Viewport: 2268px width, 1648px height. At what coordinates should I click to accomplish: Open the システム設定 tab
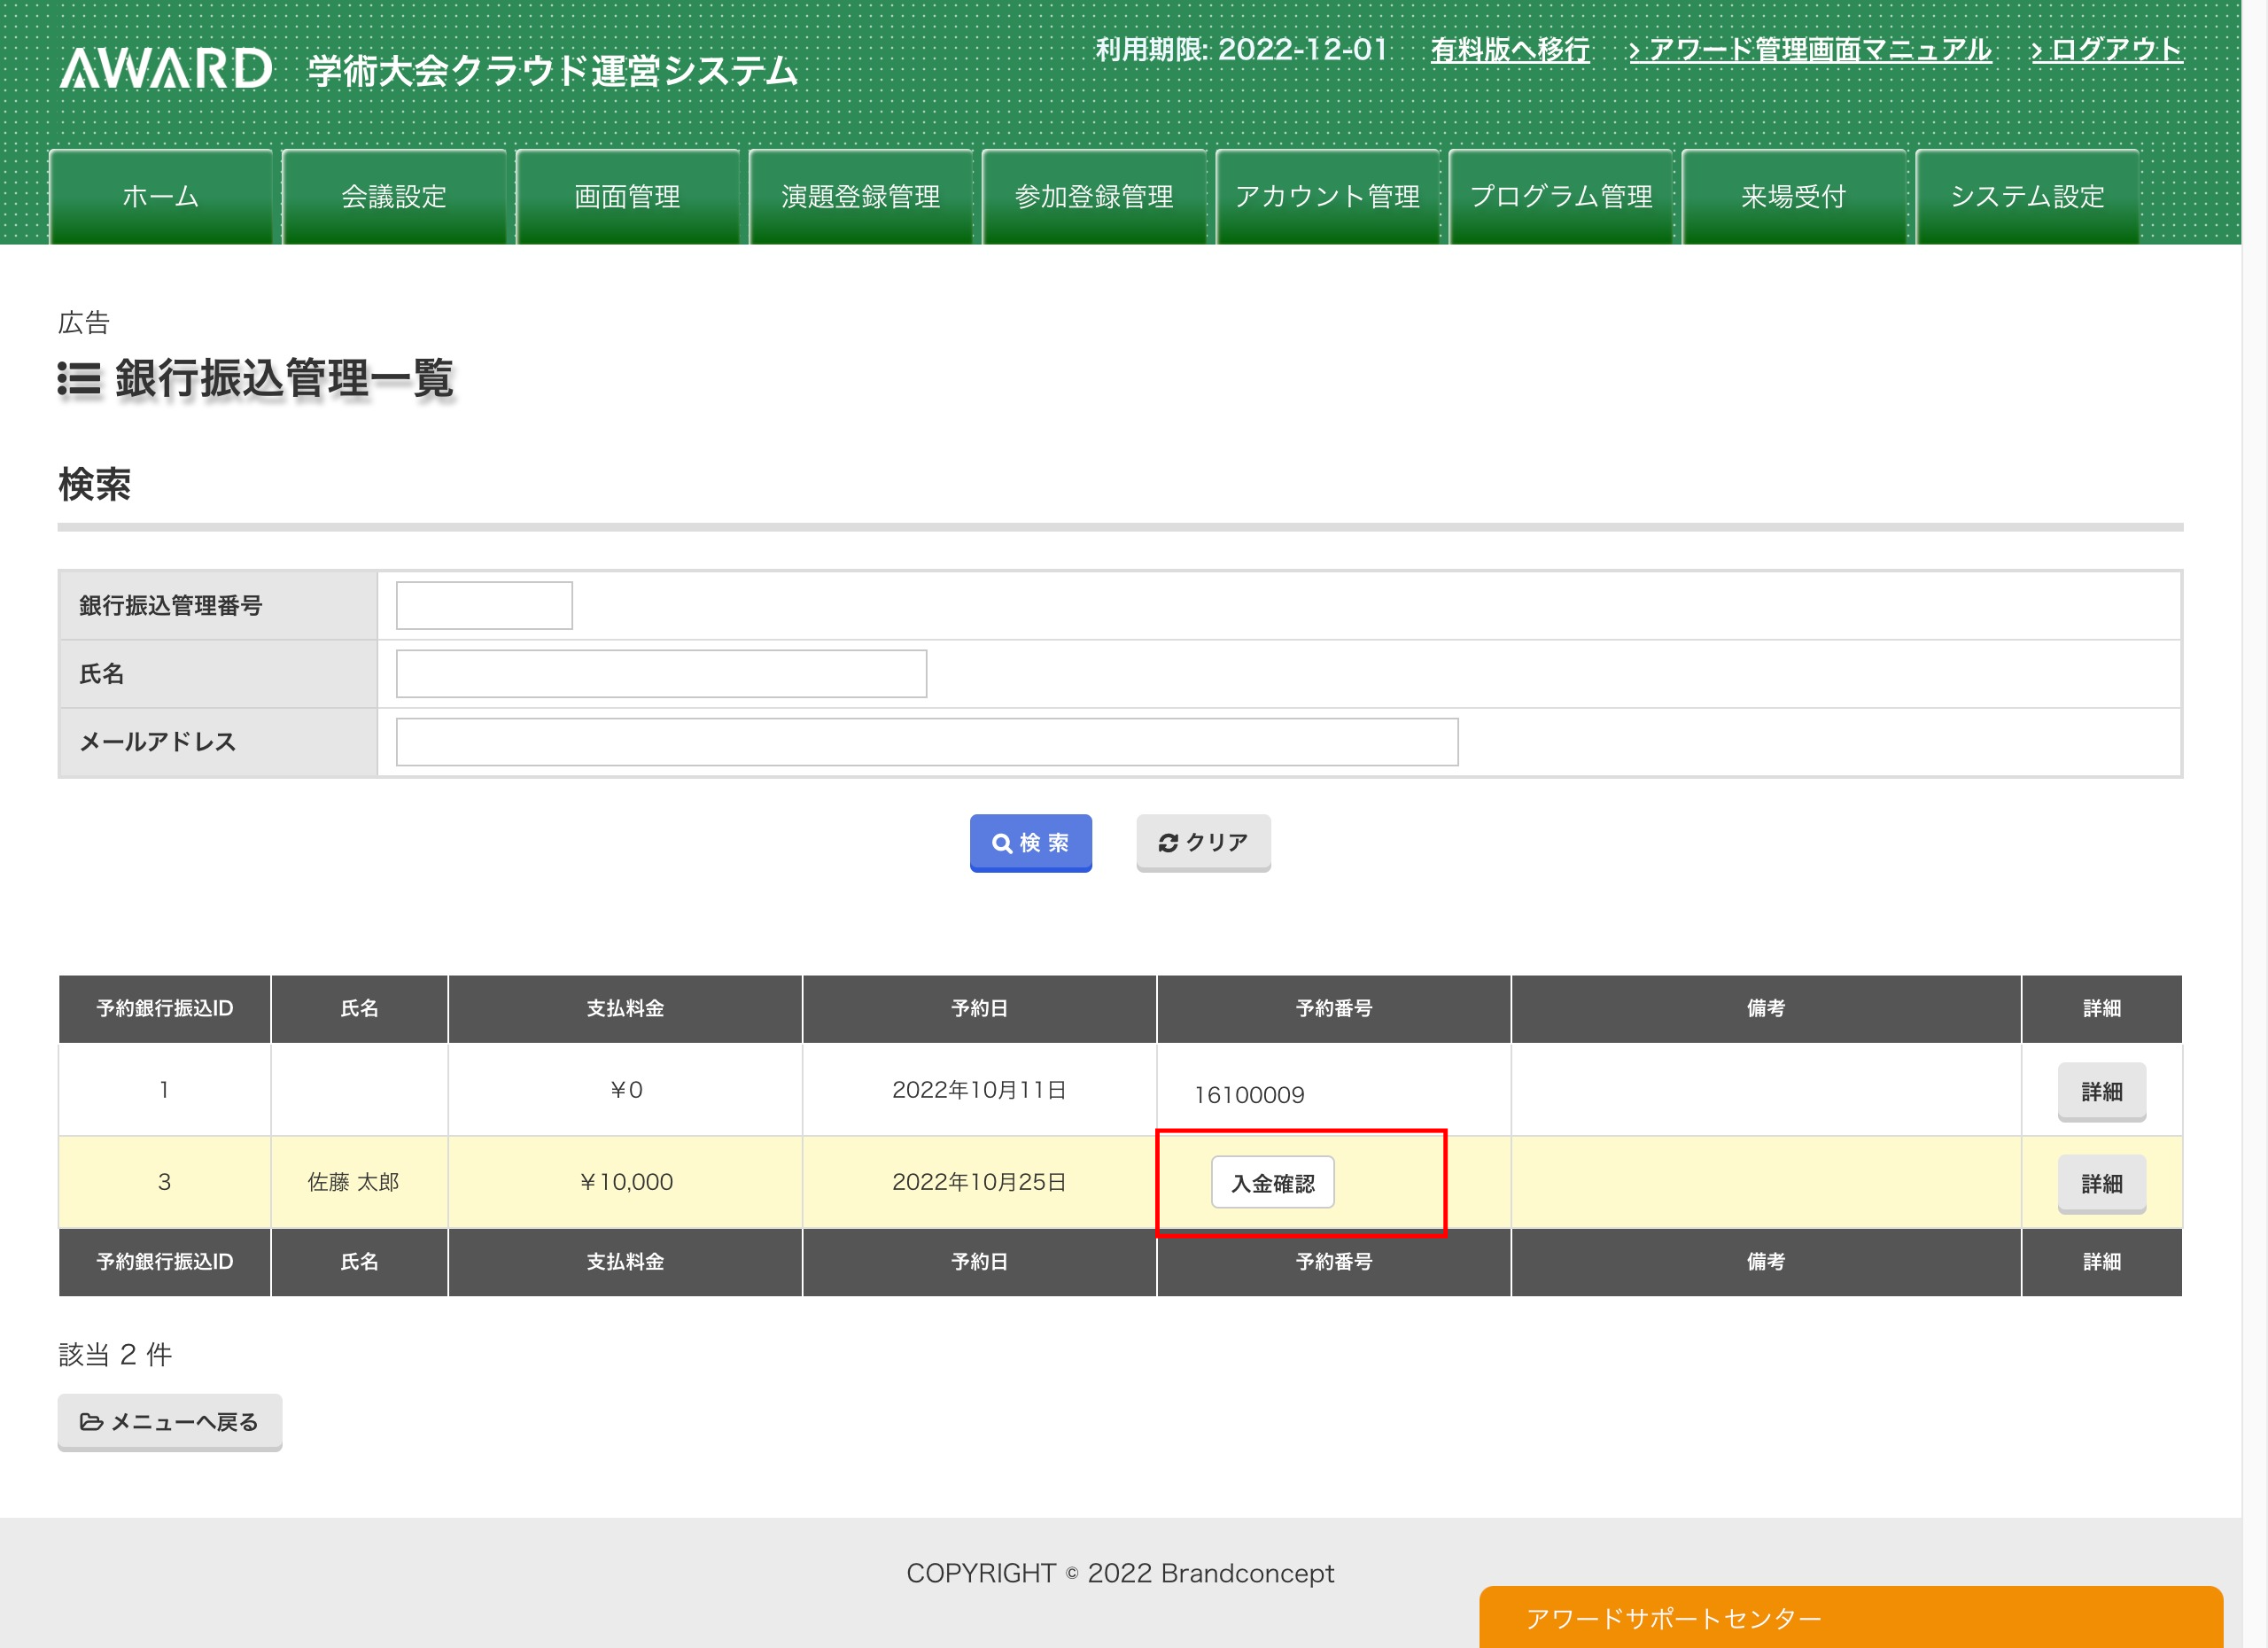[x=2027, y=197]
